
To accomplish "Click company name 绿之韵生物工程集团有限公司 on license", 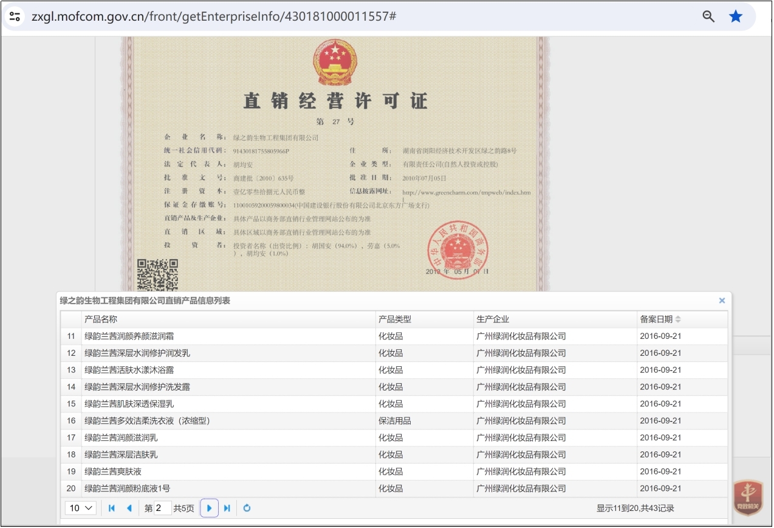I will pyautogui.click(x=276, y=138).
